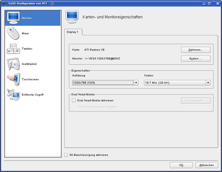
Task: Select the Tastatur label text
Action: [27, 49]
